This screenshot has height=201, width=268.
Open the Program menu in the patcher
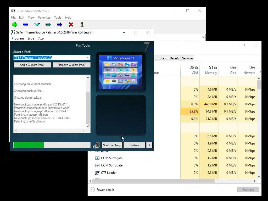[x=18, y=38]
